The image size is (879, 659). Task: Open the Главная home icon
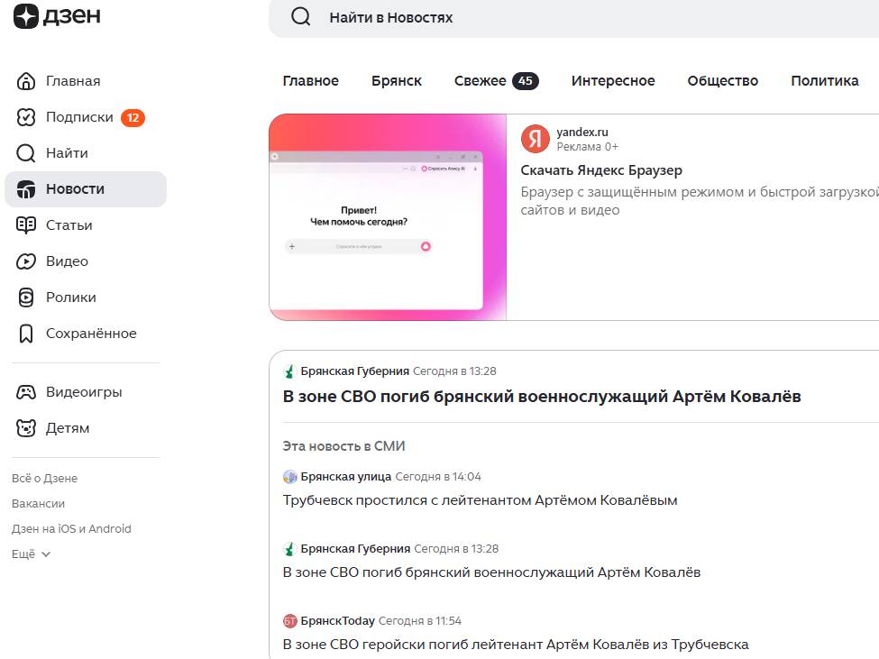click(x=26, y=81)
